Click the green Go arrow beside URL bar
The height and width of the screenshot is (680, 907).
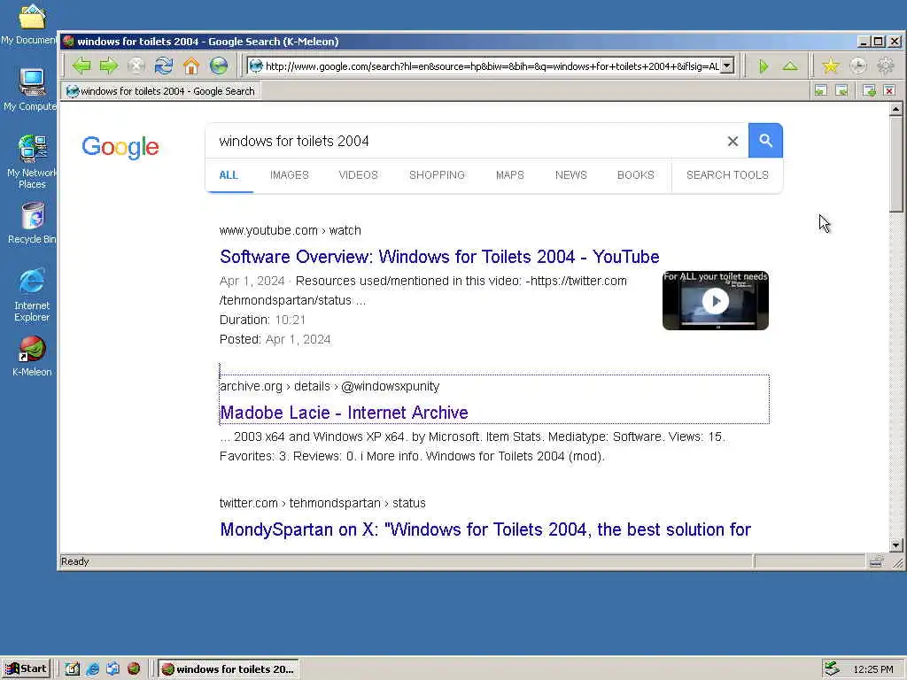(764, 66)
